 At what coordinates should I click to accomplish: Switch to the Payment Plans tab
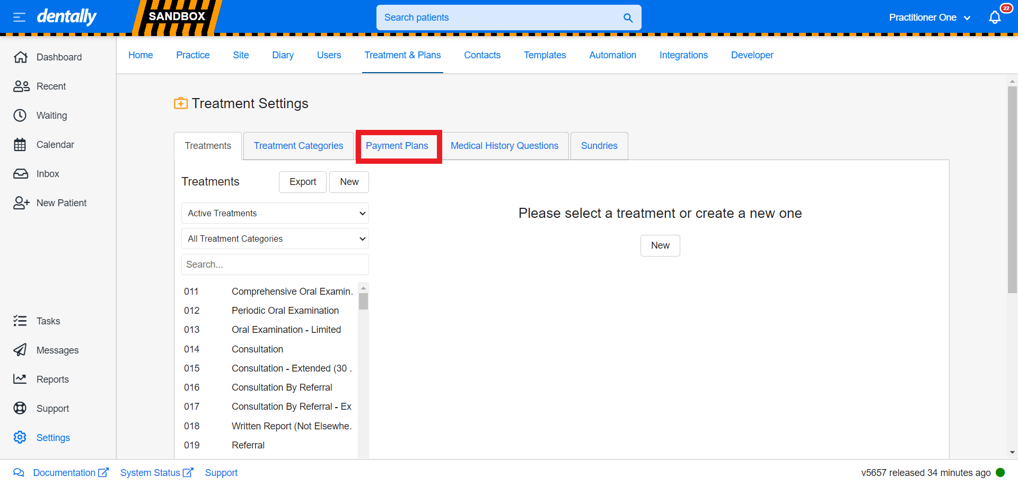tap(397, 146)
